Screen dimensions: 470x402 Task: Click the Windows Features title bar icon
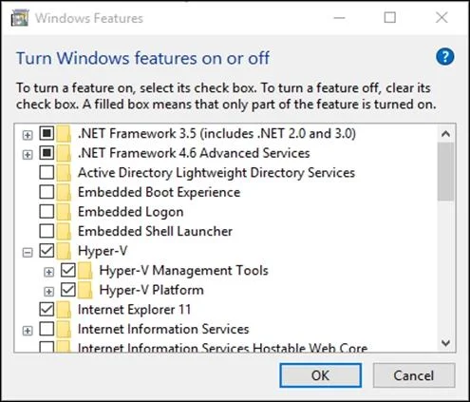pos(20,18)
